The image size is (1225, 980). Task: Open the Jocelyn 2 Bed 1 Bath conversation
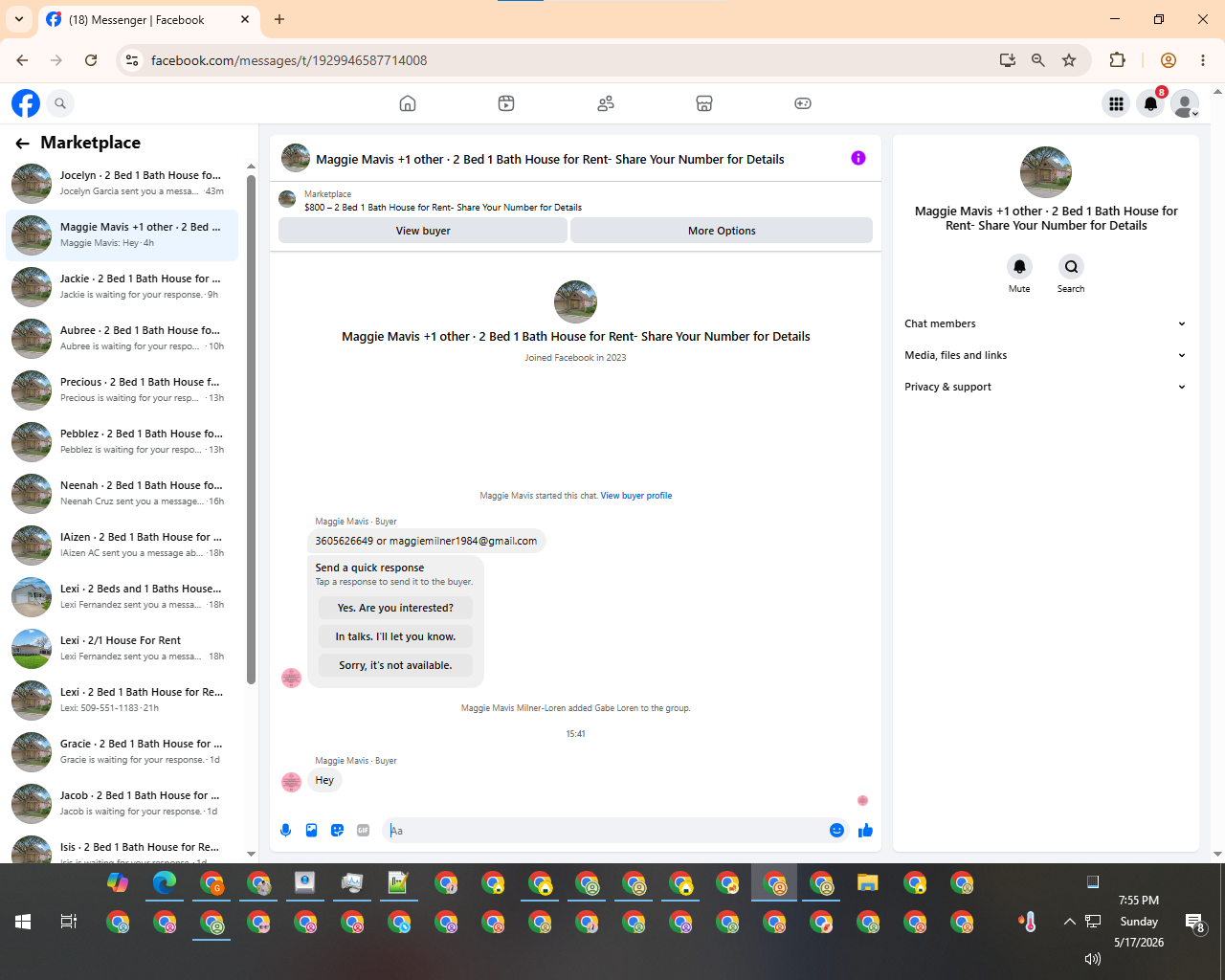click(x=122, y=183)
